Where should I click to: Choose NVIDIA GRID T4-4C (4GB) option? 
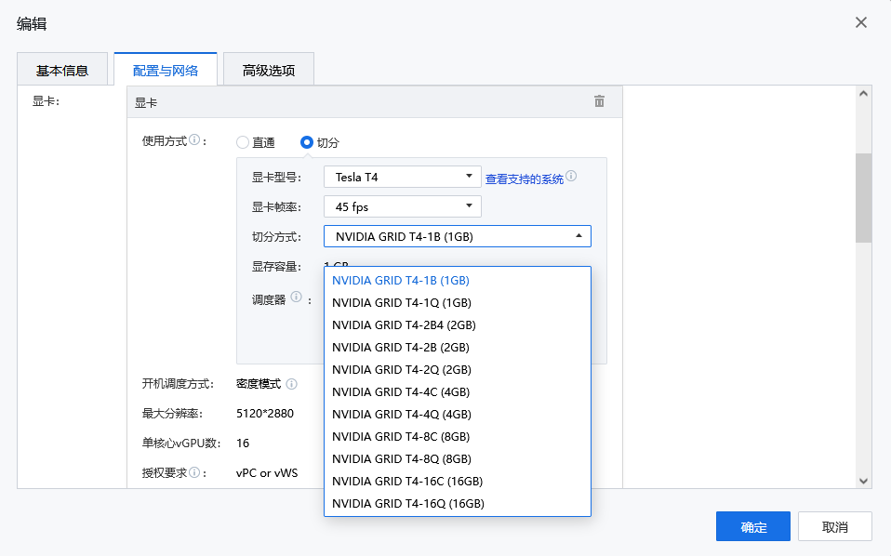coord(458,391)
